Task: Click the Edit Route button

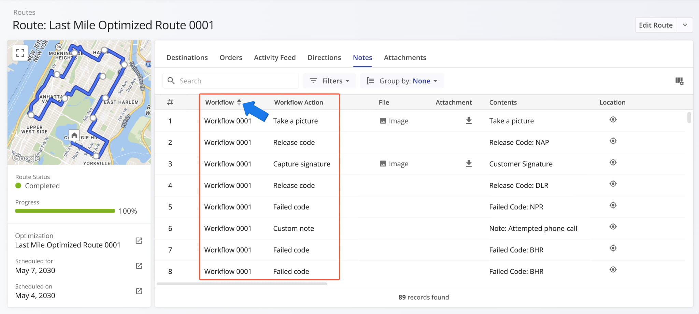Action: coord(655,25)
